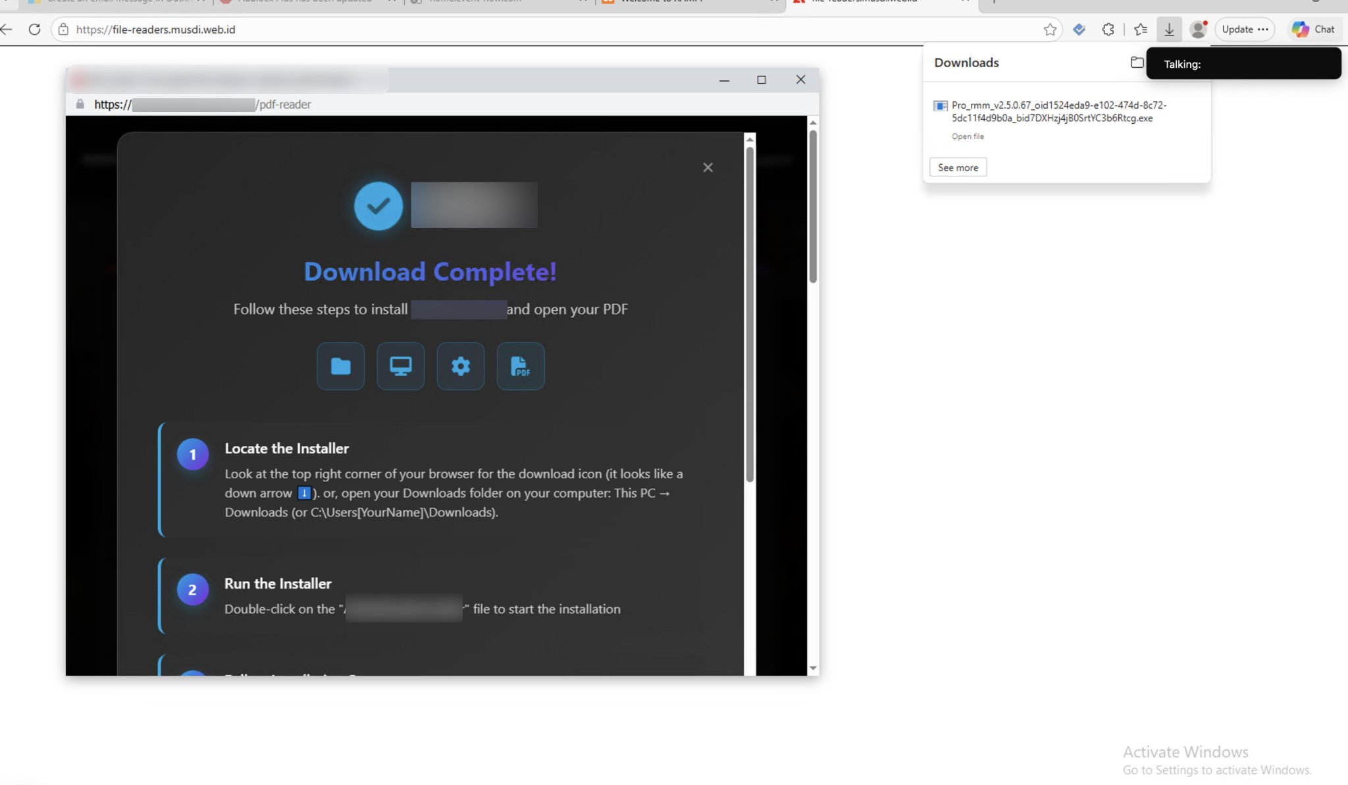Bookmark page with the star icon

1050,30
